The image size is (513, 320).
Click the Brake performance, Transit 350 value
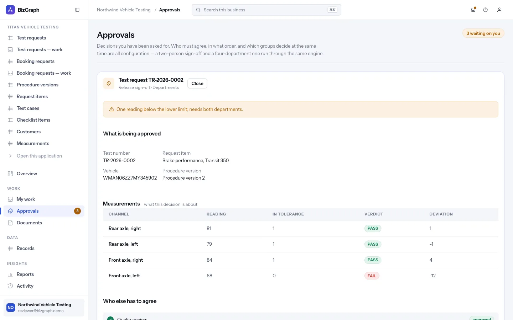[196, 161]
